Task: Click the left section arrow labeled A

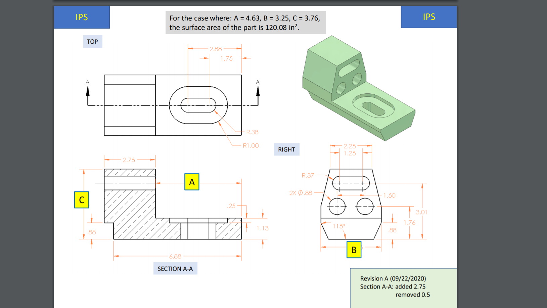Action: coord(88,92)
